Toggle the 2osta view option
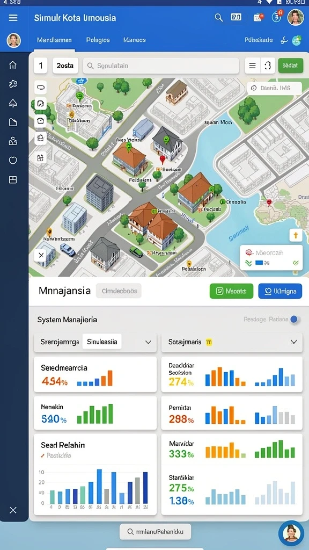 point(65,66)
